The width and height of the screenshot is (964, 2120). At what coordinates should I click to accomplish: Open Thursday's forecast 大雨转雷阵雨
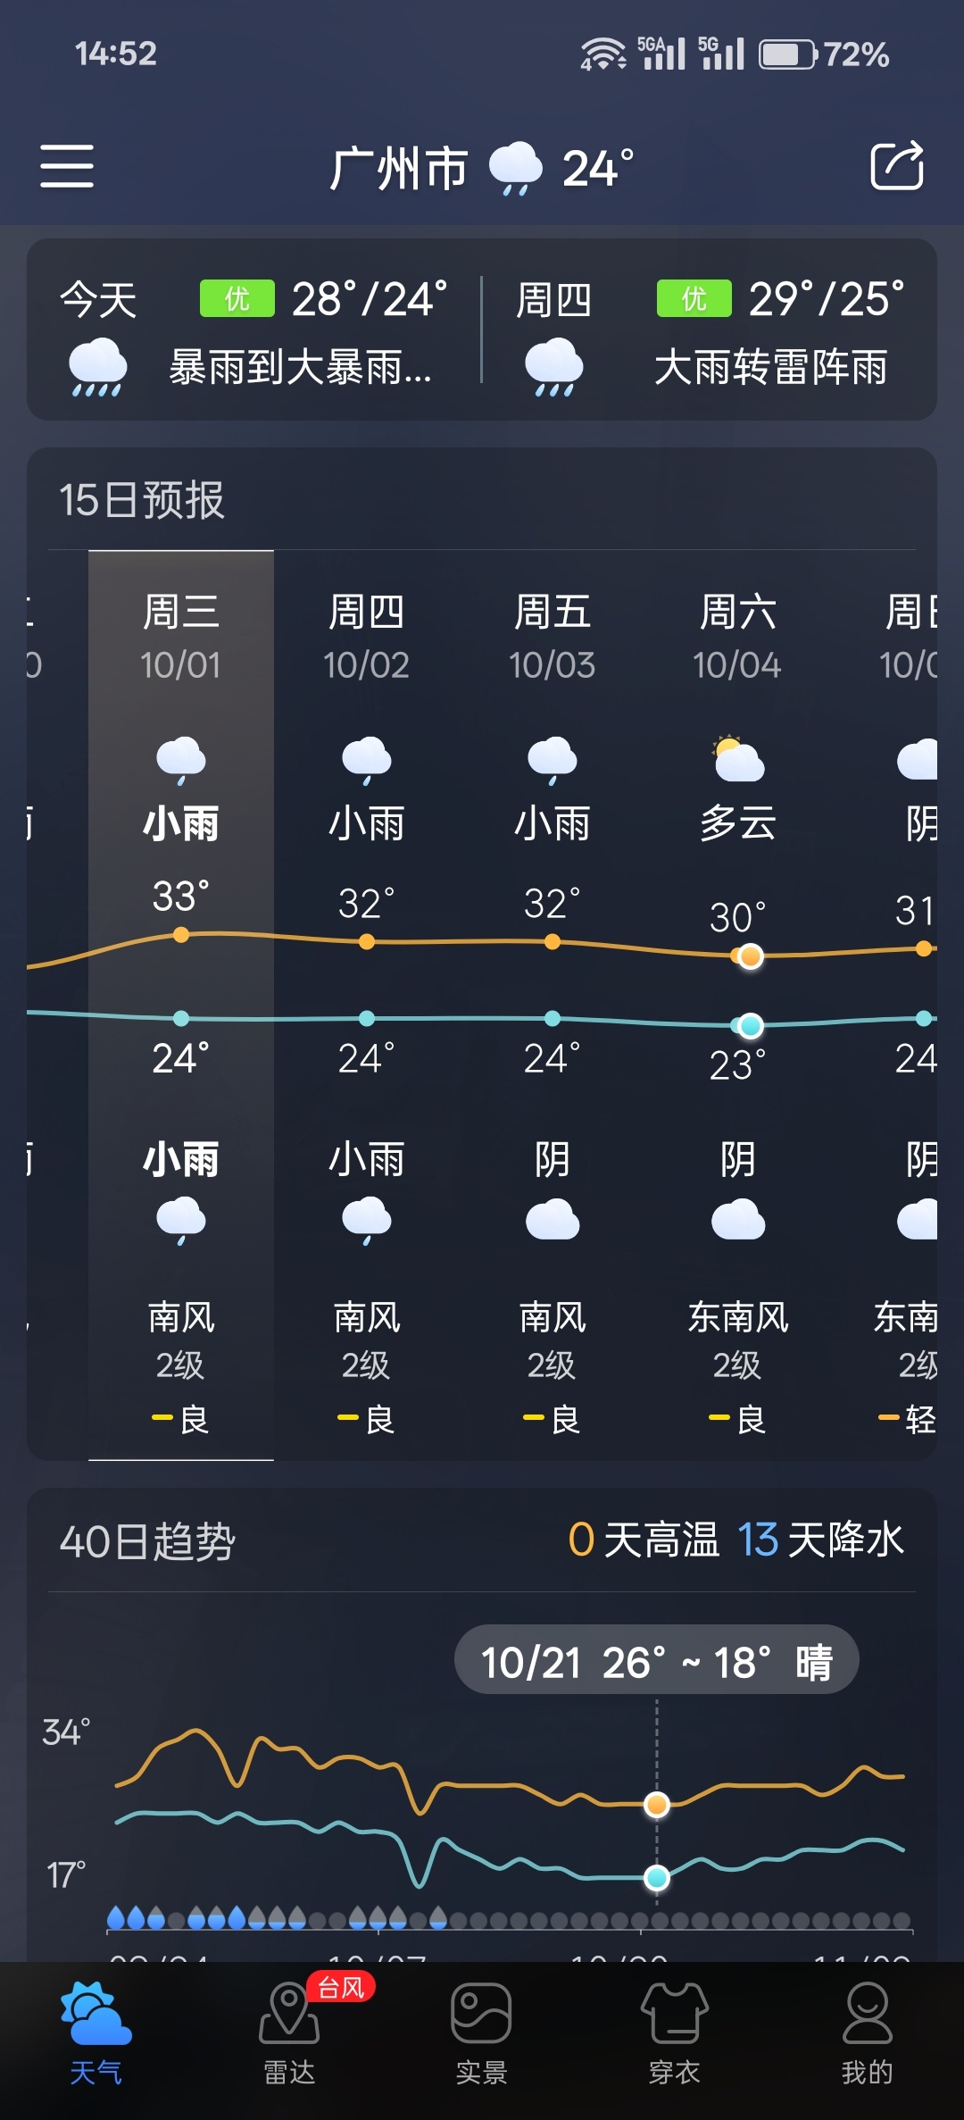tap(710, 330)
